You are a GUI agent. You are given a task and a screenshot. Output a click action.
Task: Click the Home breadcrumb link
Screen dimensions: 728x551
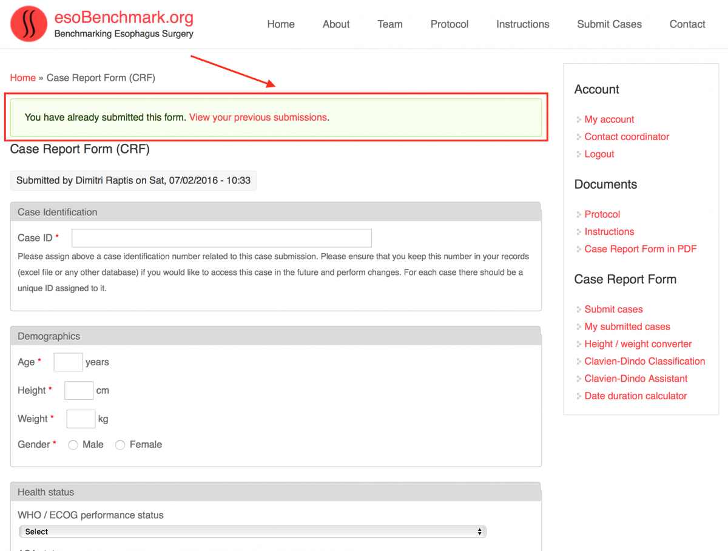click(x=23, y=78)
